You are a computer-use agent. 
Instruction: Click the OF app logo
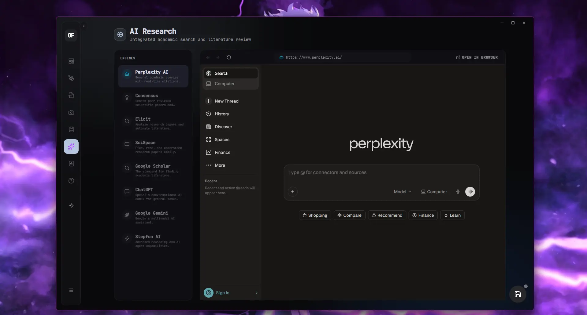71,35
